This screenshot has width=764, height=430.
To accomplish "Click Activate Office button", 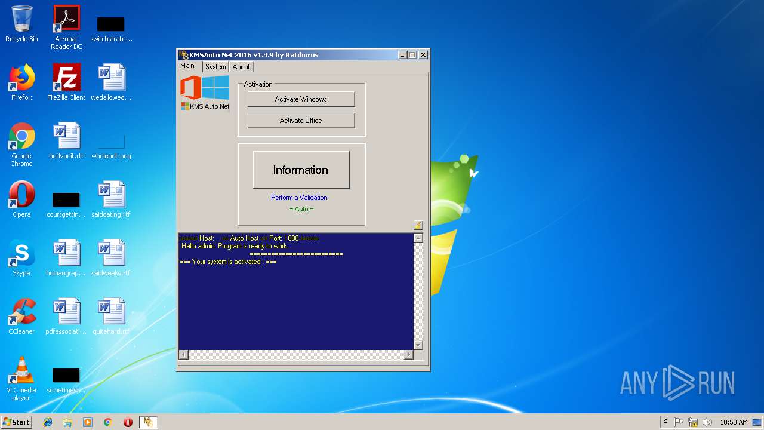I will point(301,121).
